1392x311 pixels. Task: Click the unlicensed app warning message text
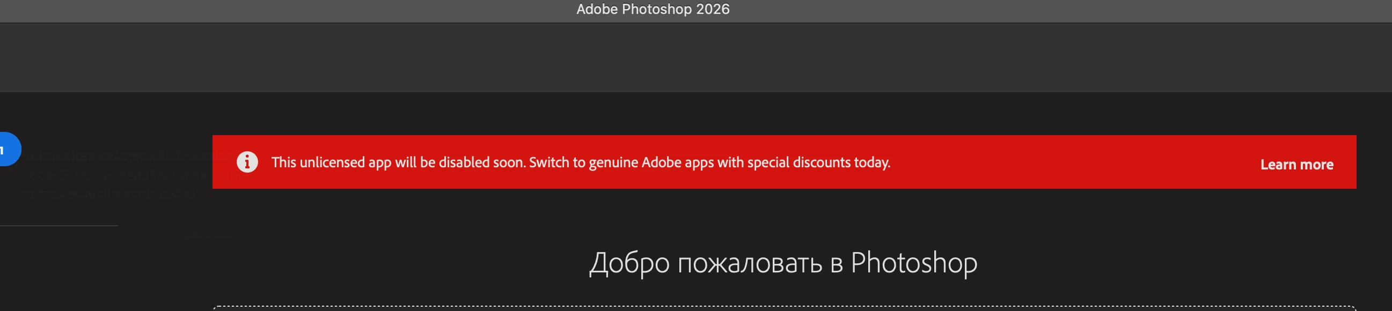coord(581,162)
